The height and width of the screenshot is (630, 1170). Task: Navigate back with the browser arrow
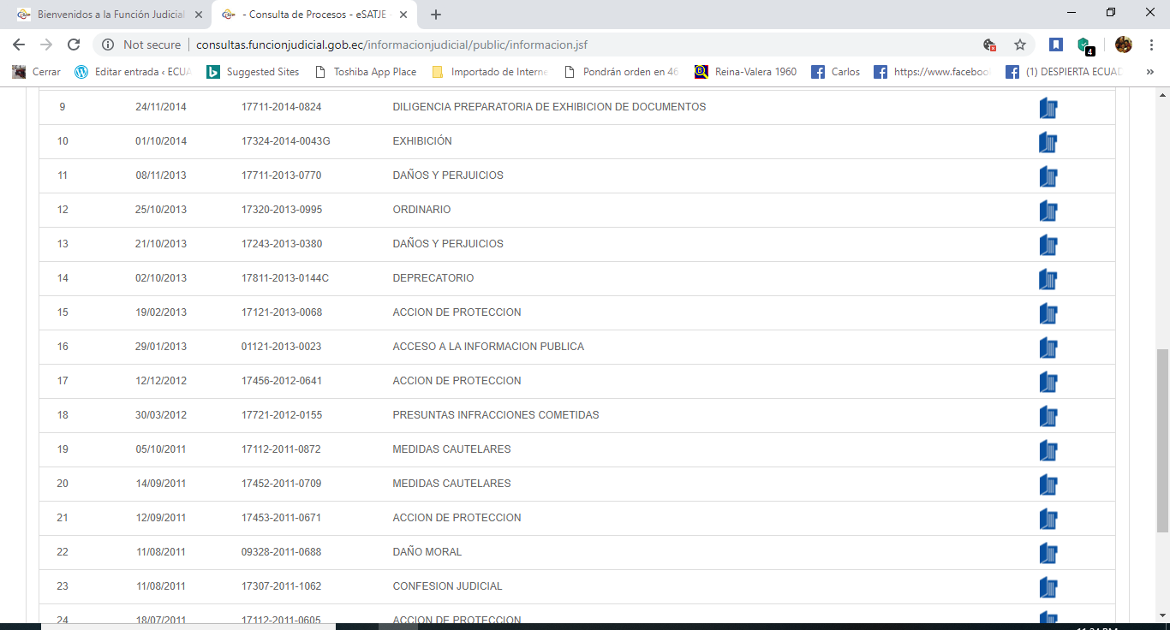click(x=18, y=46)
